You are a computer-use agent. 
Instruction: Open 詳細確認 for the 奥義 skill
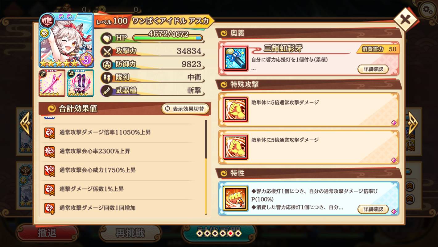tap(373, 69)
